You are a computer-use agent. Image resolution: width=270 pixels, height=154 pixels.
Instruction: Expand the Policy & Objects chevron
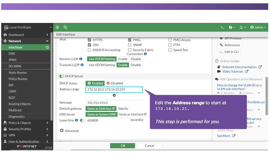(x=47, y=123)
